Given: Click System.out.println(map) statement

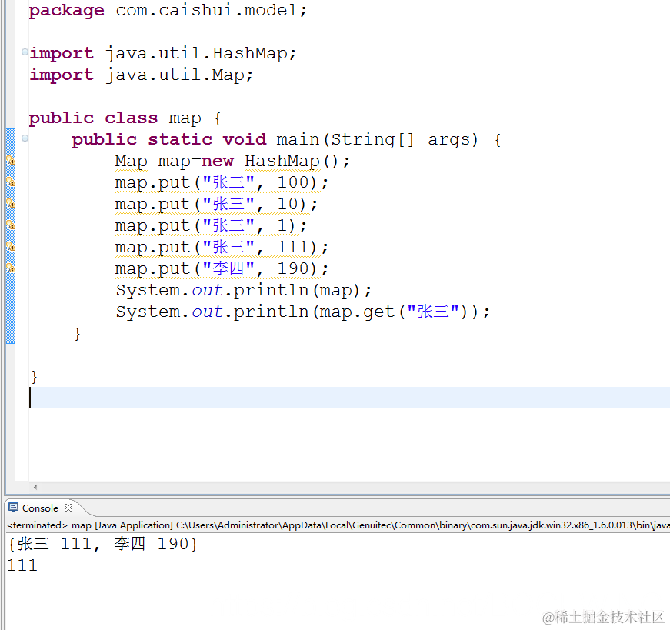Looking at the screenshot, I should tap(244, 291).
